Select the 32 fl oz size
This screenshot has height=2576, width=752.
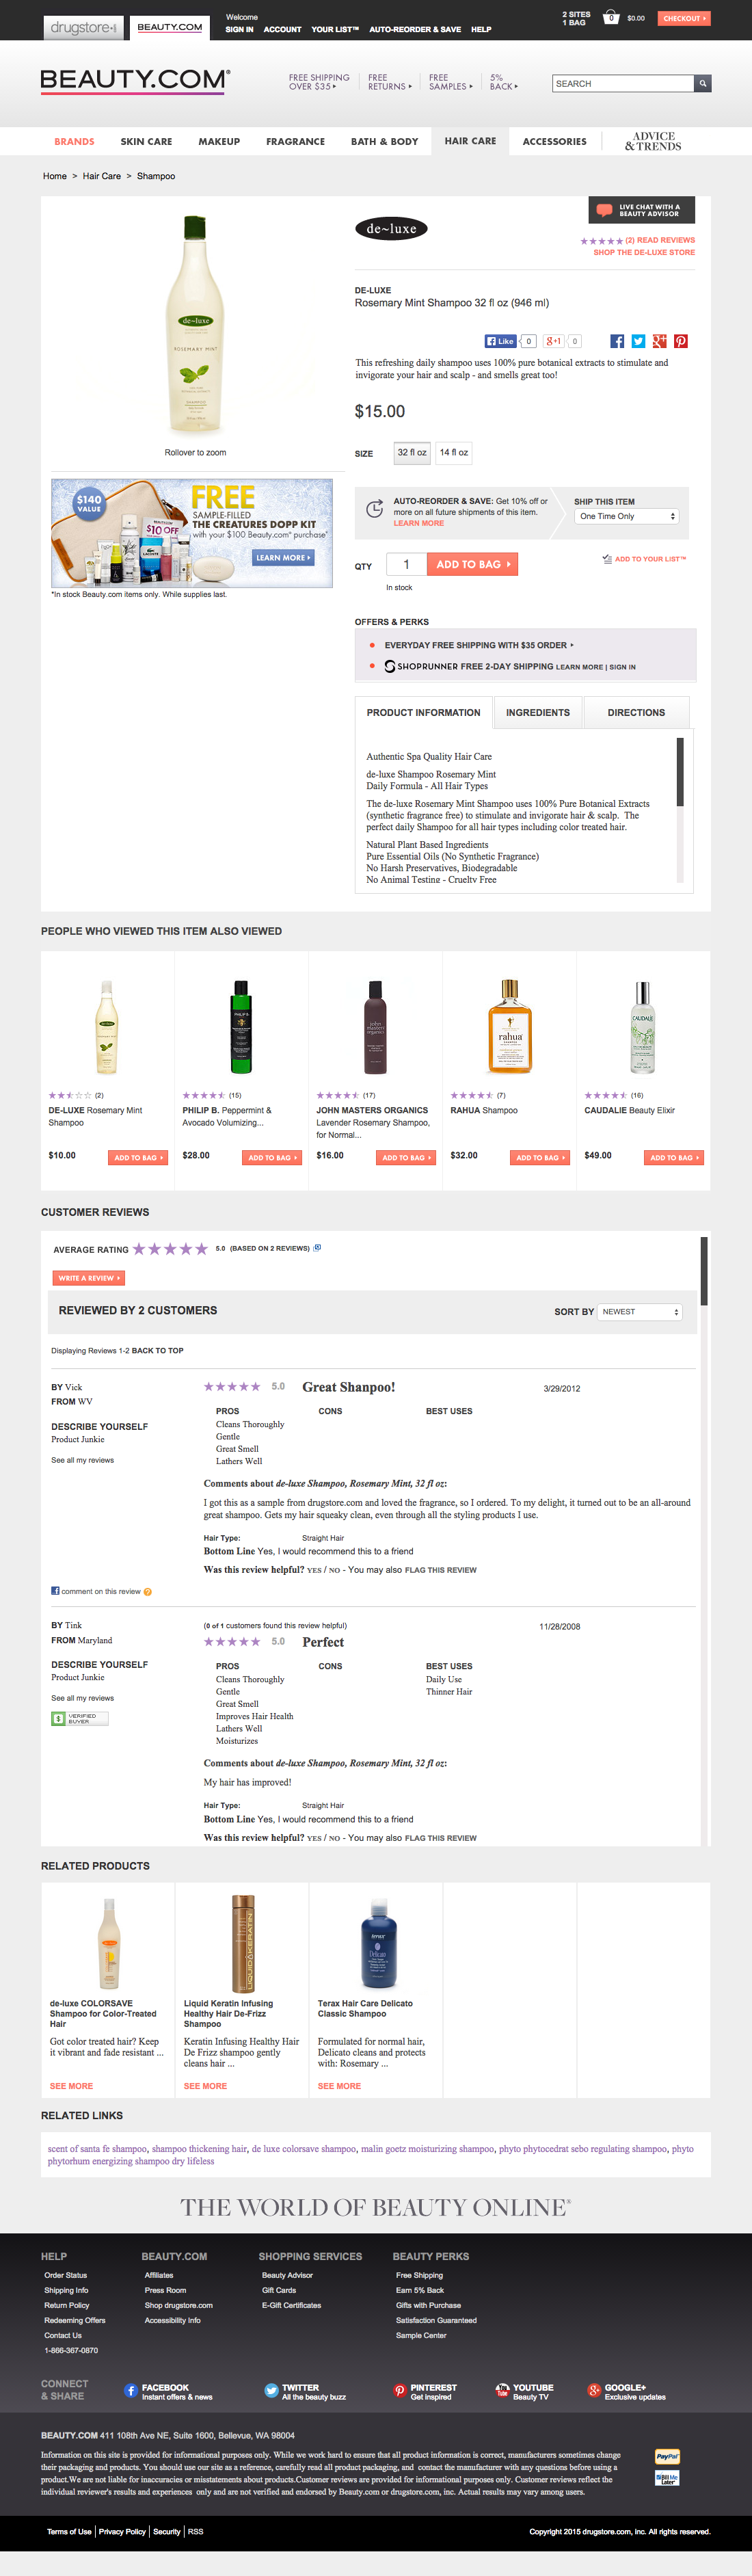coord(411,453)
